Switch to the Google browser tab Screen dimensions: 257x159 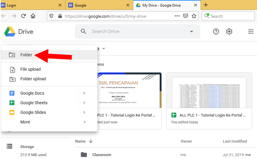point(99,5)
